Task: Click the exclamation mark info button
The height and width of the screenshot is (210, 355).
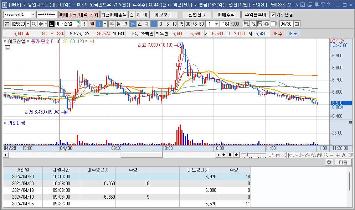Action: [x=84, y=24]
